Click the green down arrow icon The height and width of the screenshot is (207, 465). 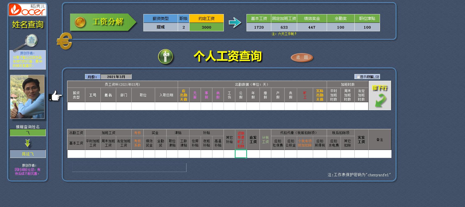(x=27, y=143)
